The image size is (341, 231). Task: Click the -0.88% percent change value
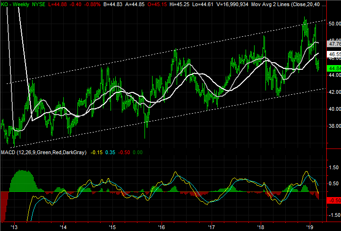coord(92,4)
